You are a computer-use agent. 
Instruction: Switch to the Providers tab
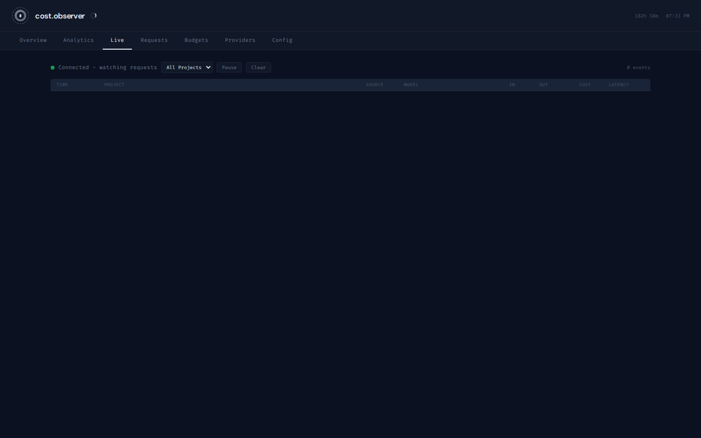point(240,40)
